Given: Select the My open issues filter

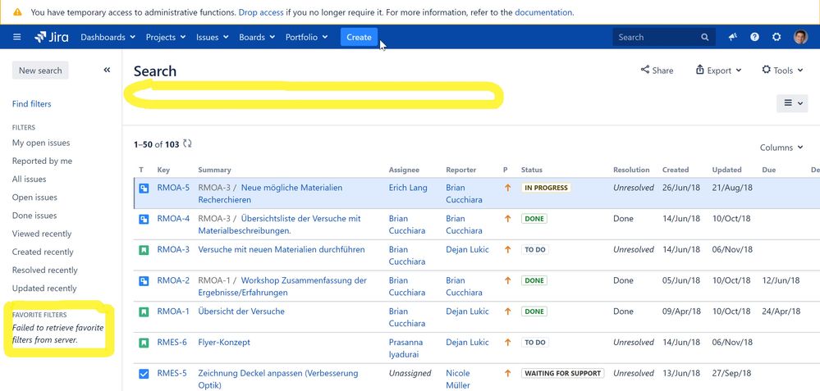Looking at the screenshot, I should click(x=41, y=143).
